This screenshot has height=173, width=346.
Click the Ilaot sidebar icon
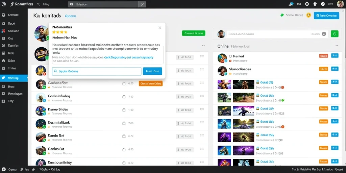3,23
